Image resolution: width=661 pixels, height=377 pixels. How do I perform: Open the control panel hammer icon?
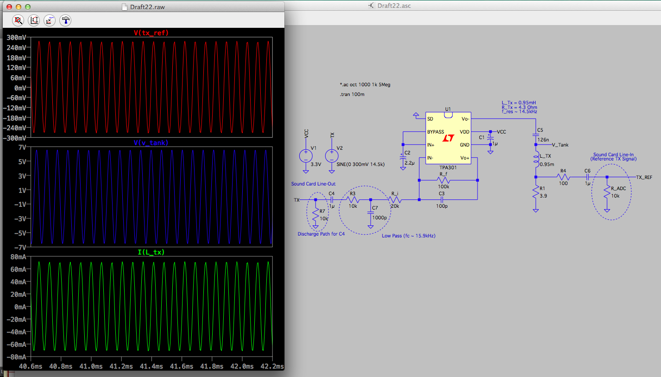click(x=66, y=20)
